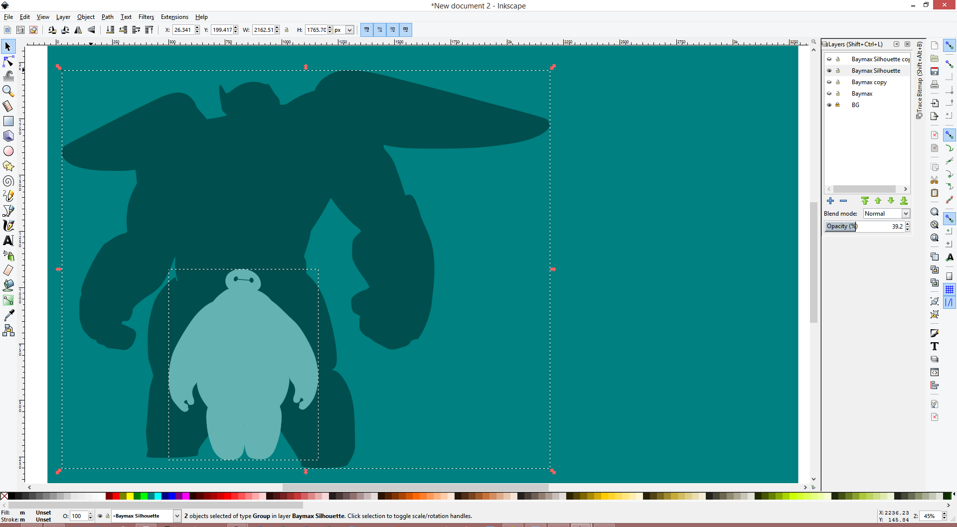
Task: Select the Dropper color picker tool
Action: (x=8, y=315)
